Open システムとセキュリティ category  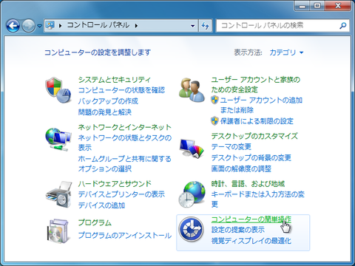click(x=114, y=80)
